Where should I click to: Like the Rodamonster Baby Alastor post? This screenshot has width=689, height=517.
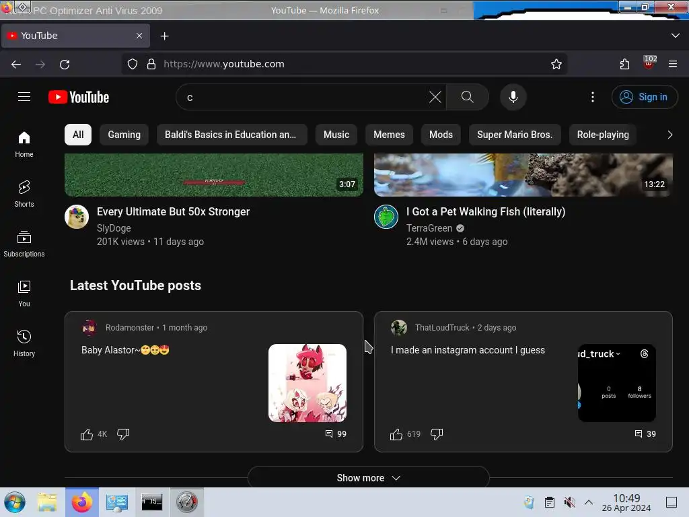pos(87,434)
